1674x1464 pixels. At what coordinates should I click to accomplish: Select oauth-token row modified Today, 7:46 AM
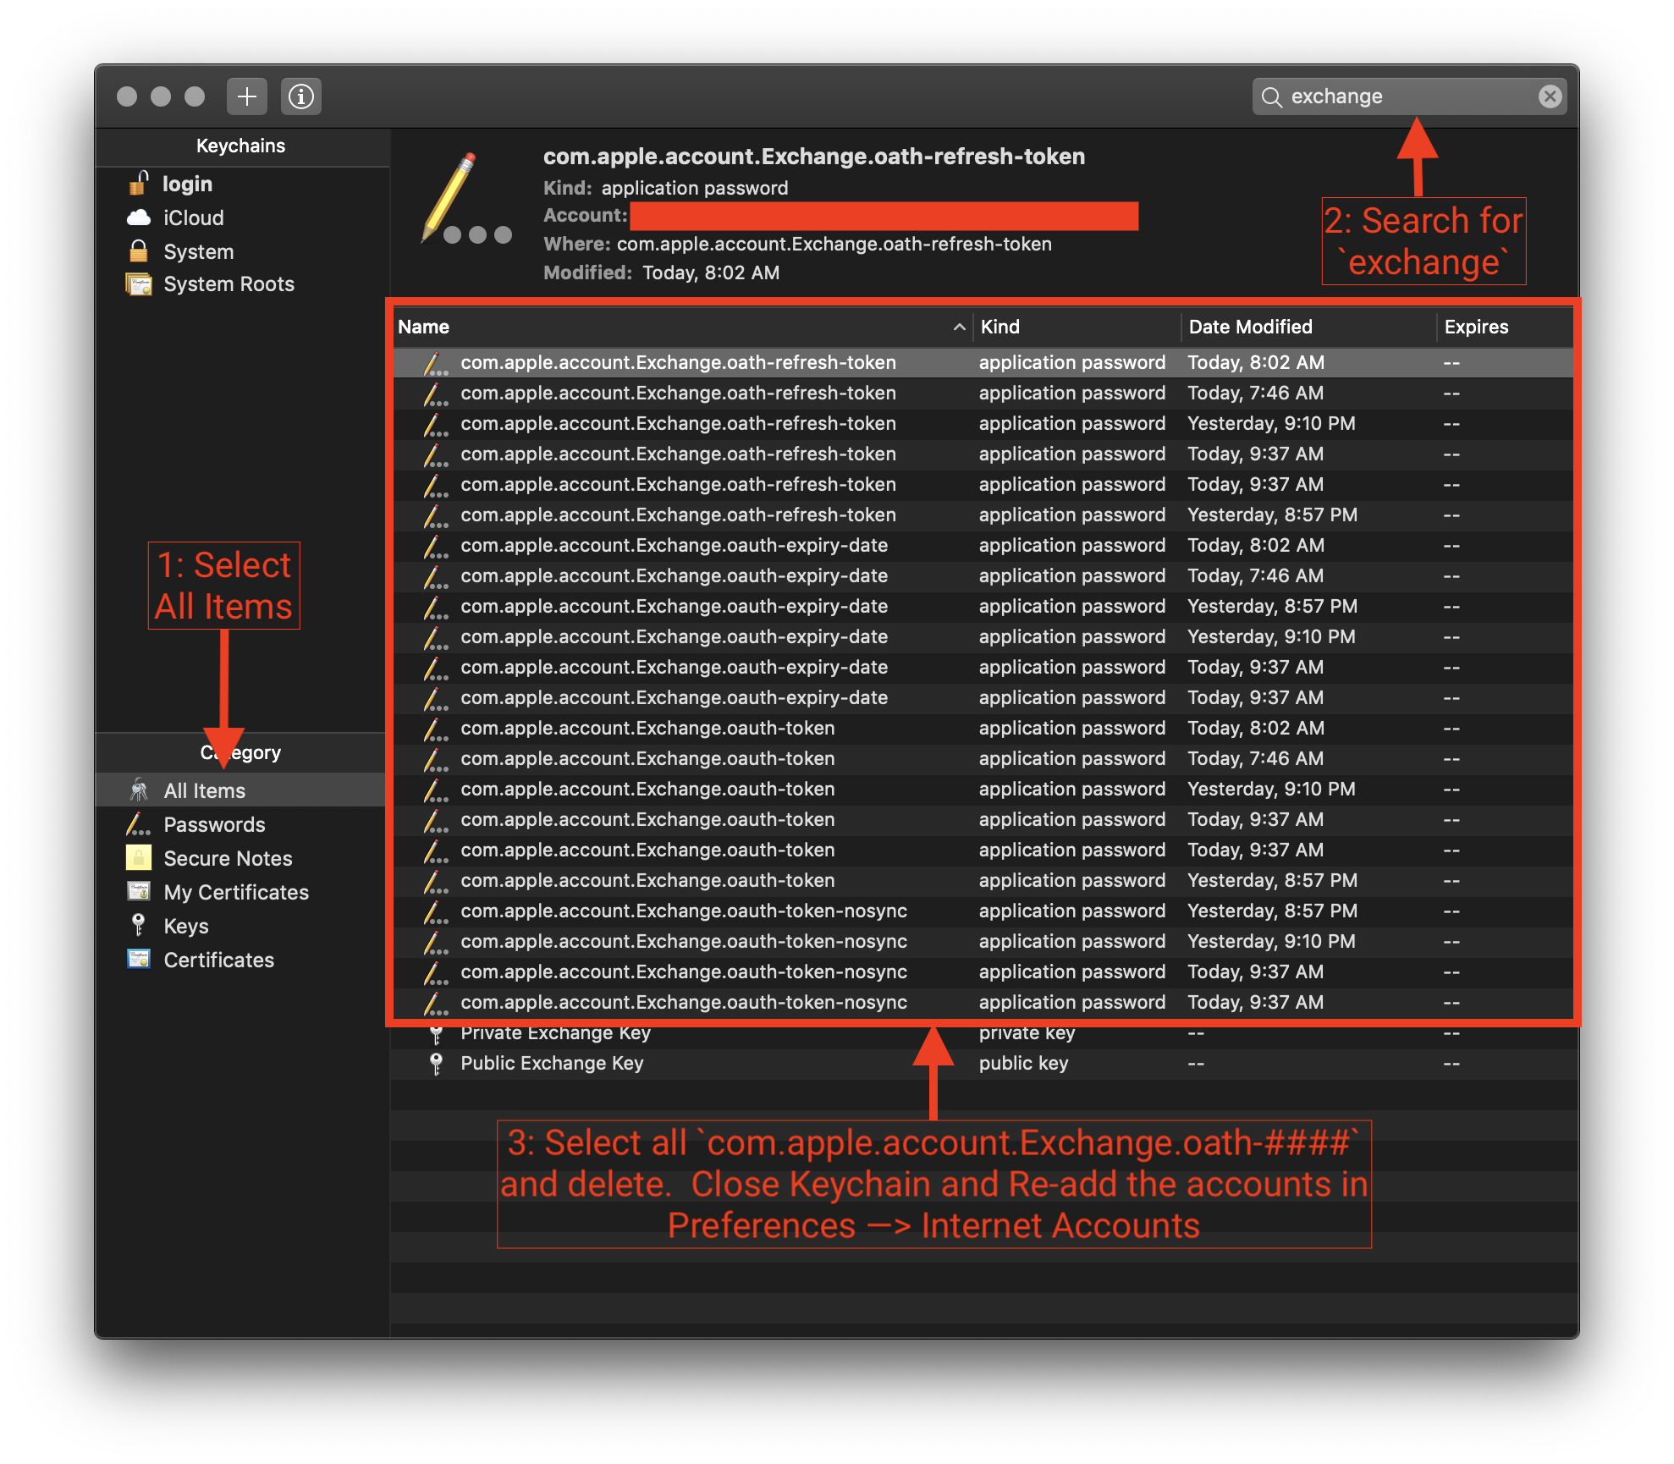coord(983,758)
